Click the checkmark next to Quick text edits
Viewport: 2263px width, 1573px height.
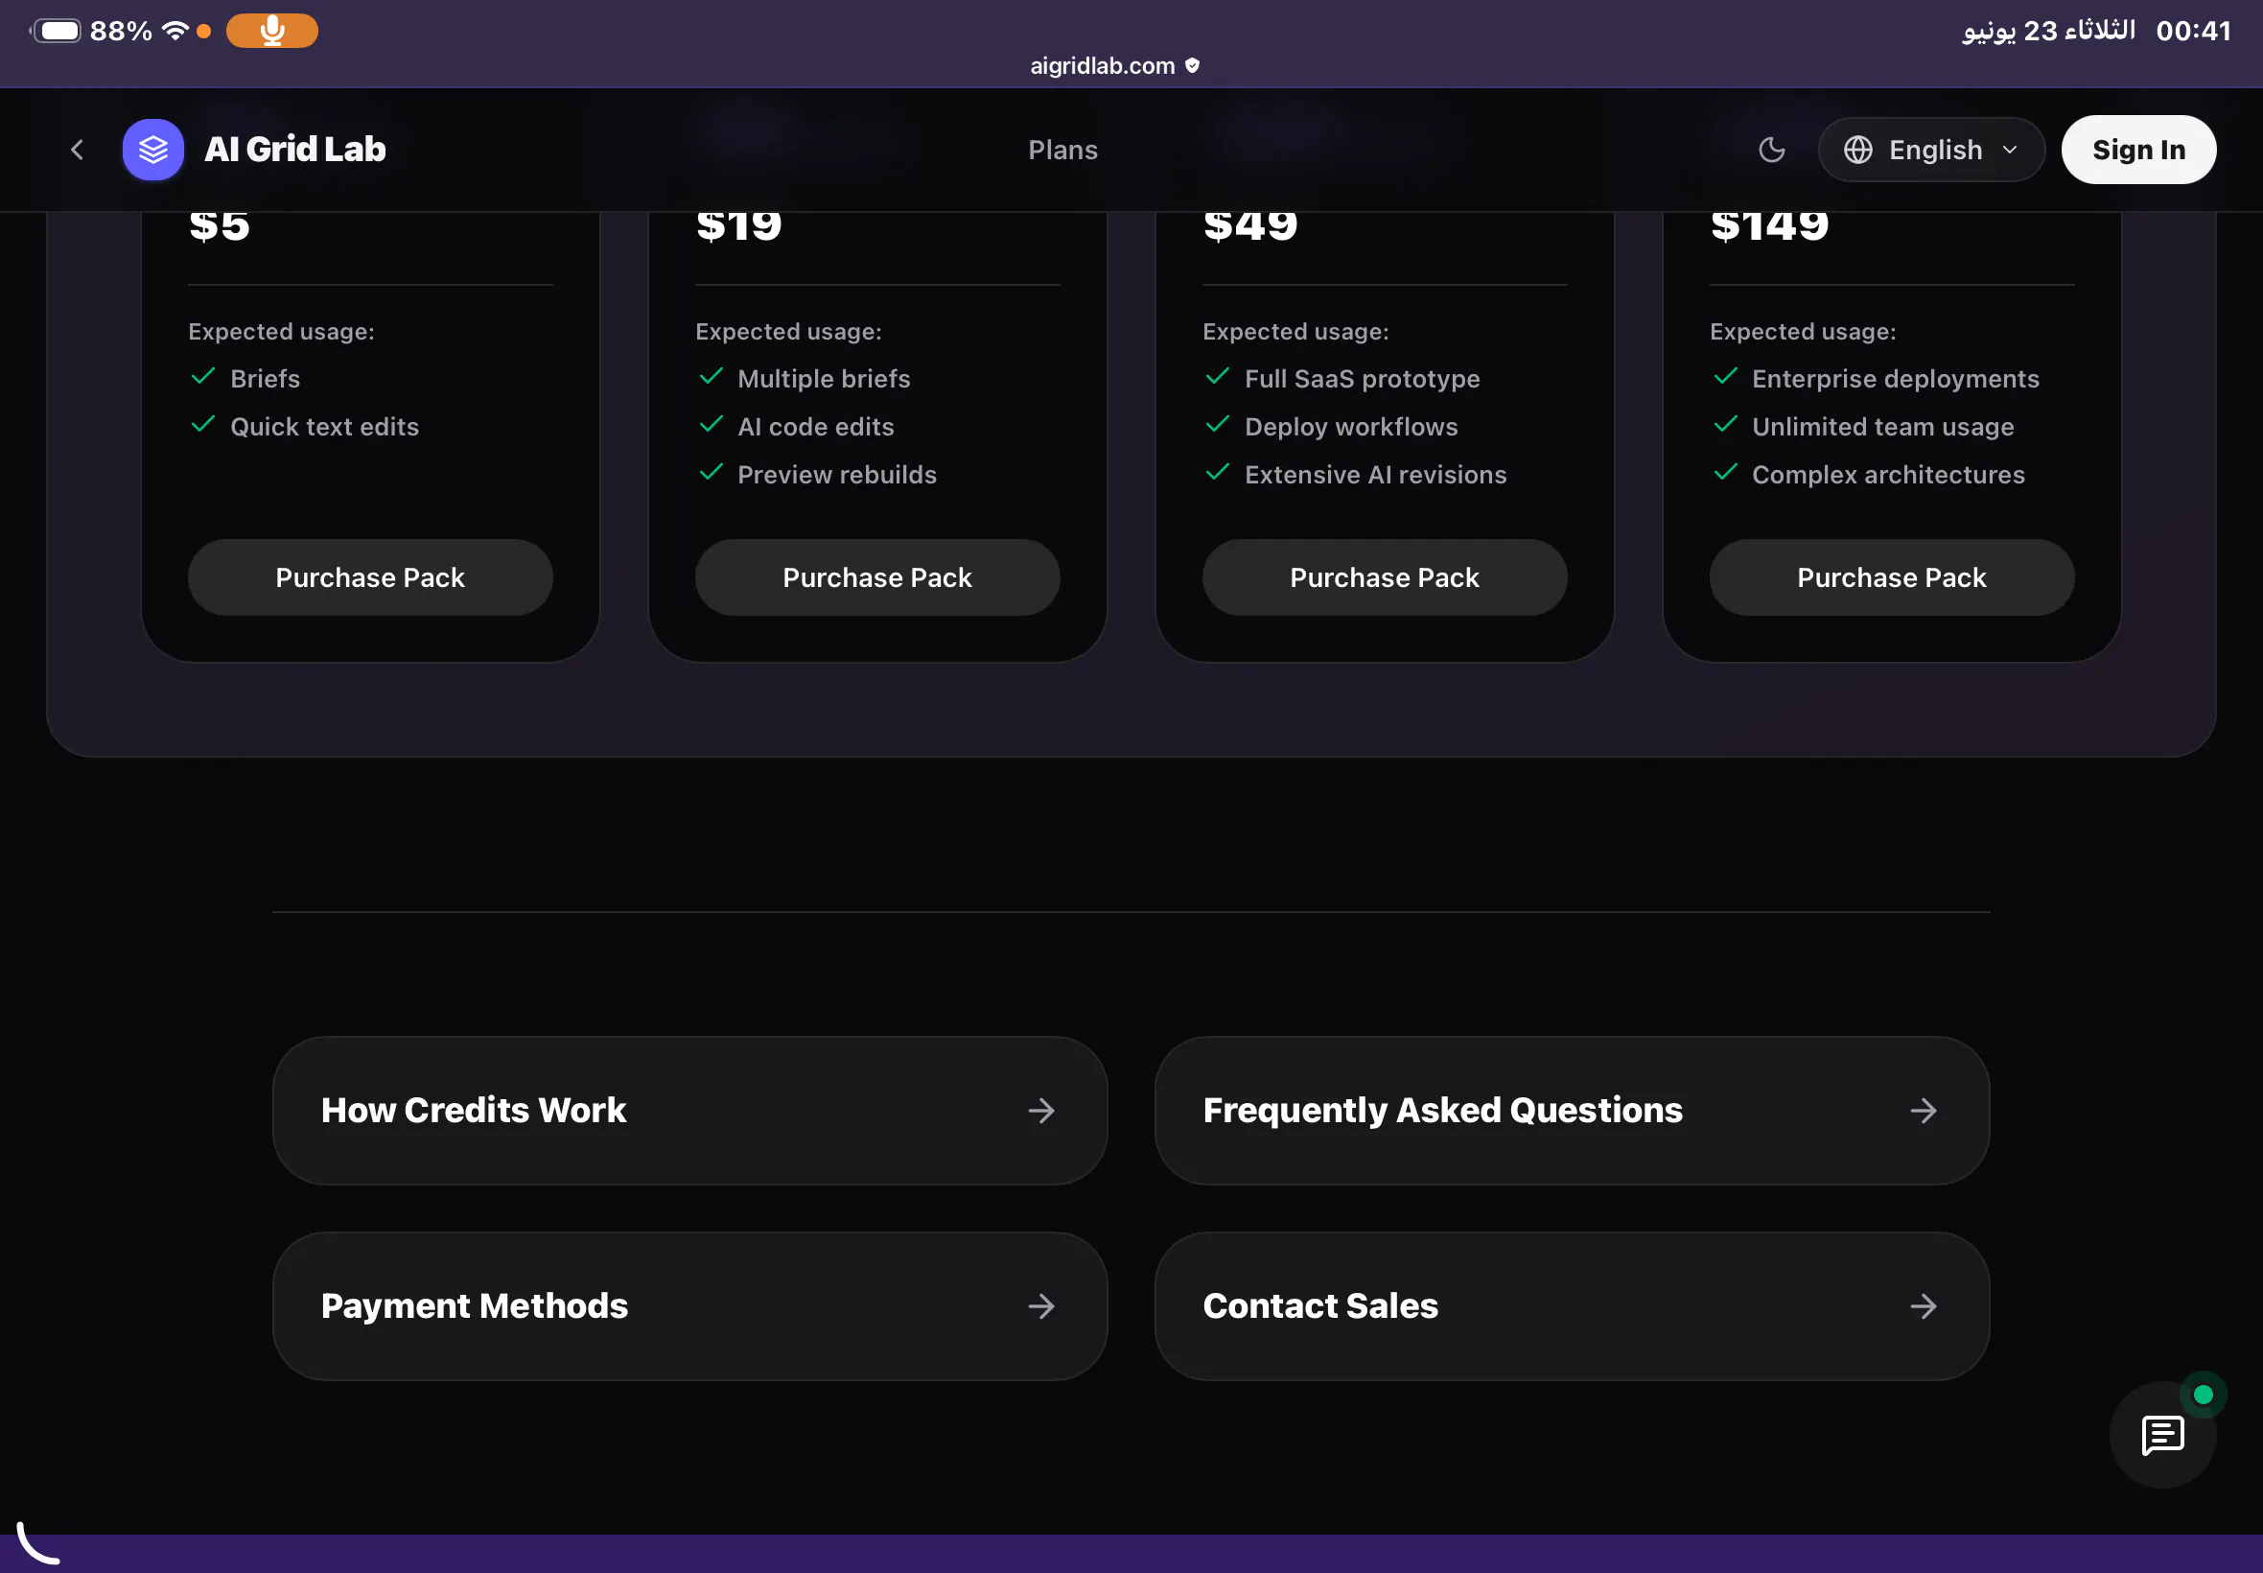204,425
